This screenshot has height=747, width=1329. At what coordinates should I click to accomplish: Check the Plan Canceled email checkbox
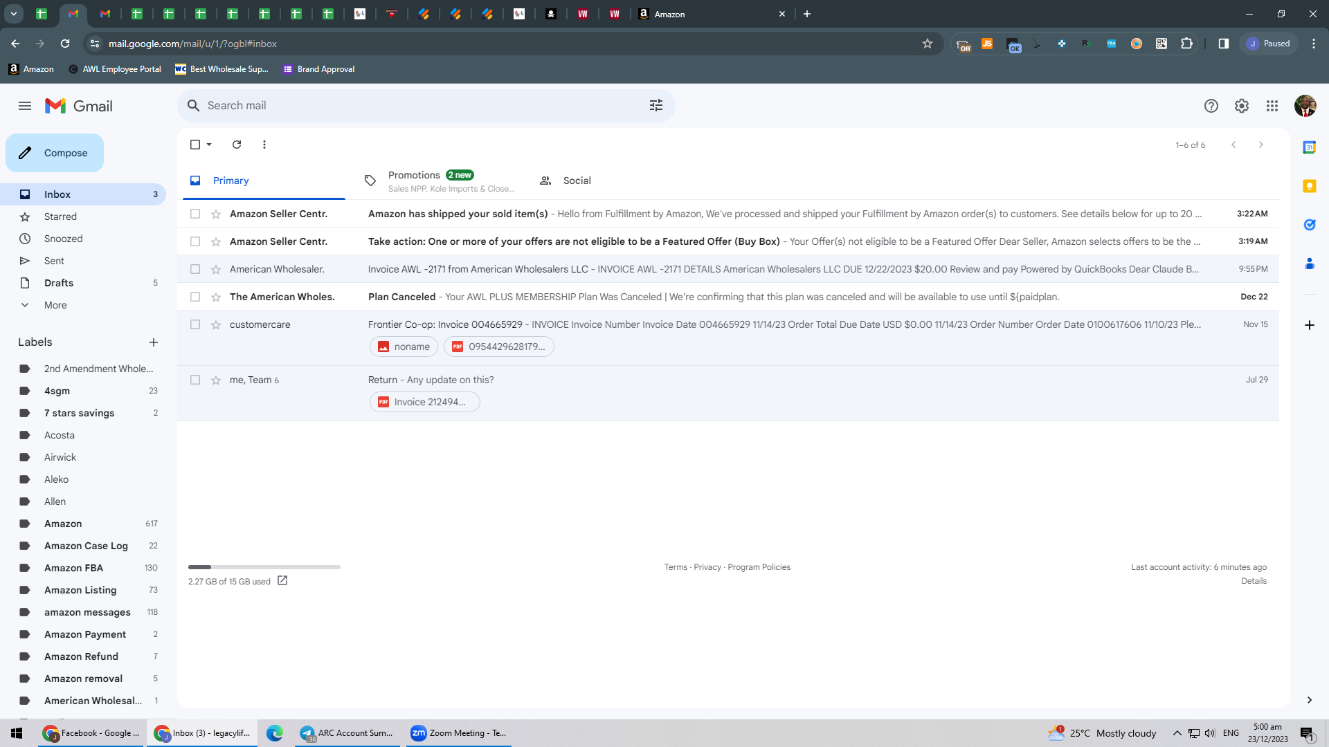pos(195,297)
